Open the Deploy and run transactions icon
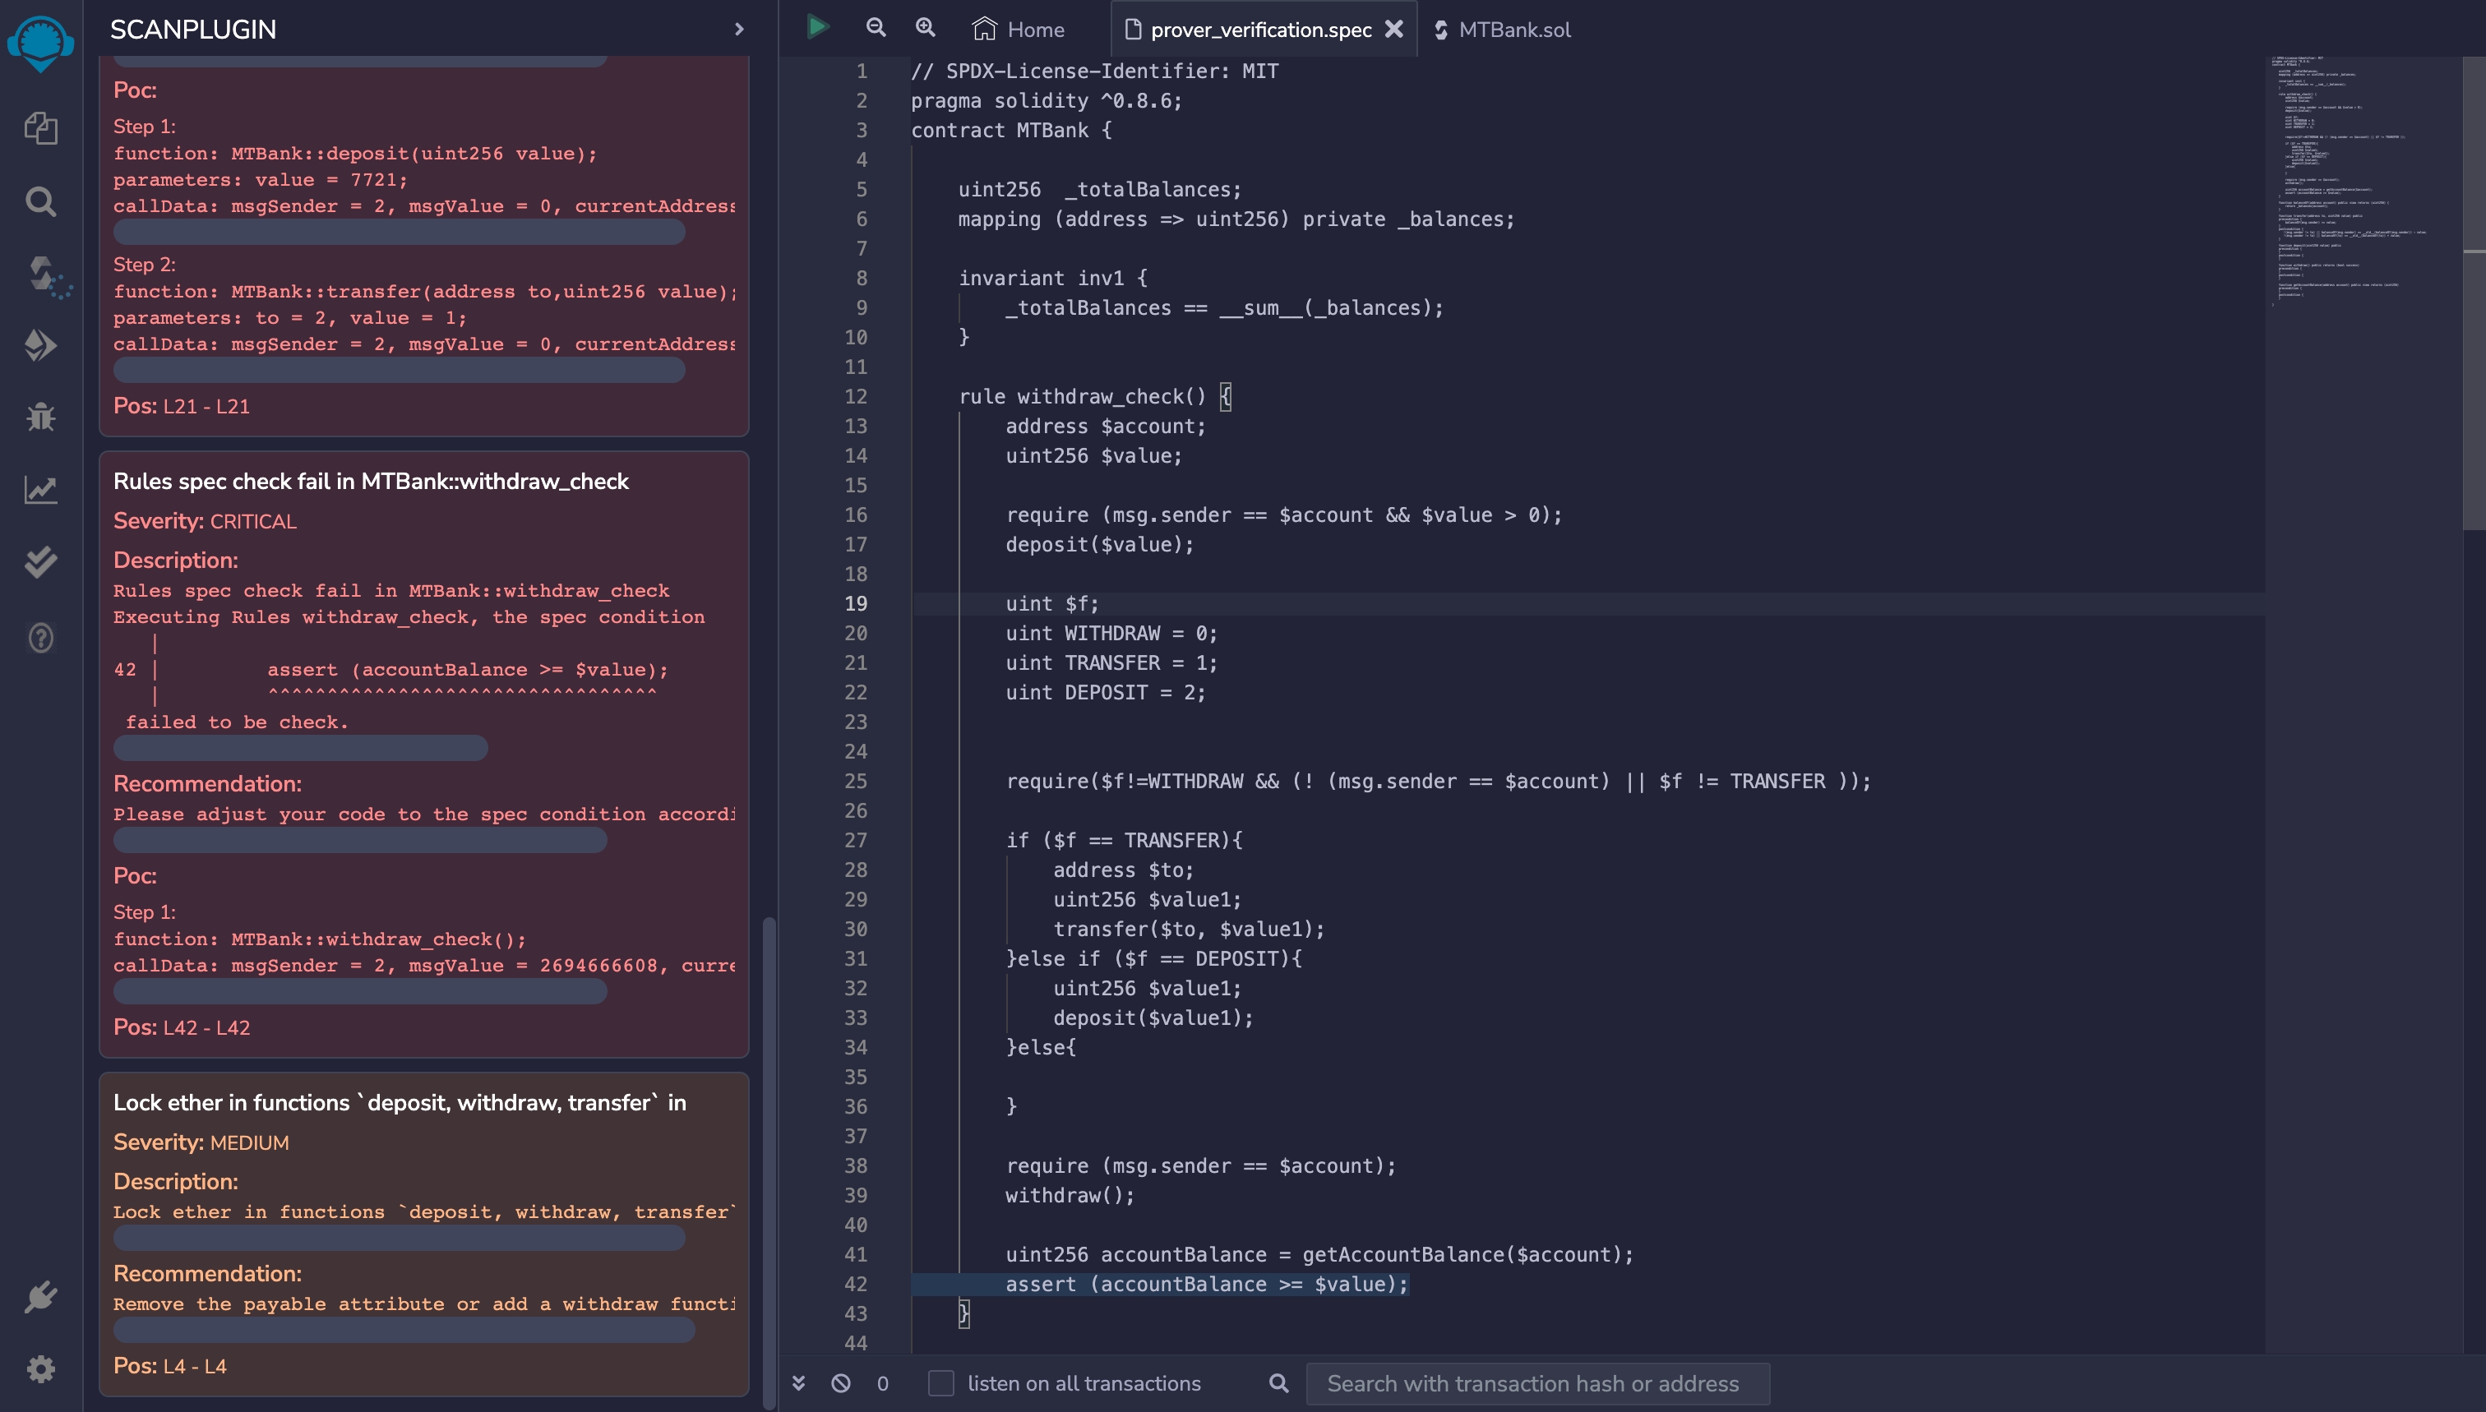Screen dimensions: 2486x1412 [41, 345]
